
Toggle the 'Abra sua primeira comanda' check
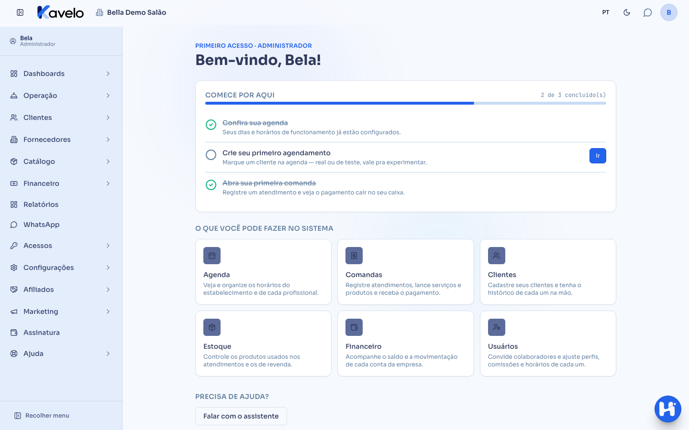[211, 185]
